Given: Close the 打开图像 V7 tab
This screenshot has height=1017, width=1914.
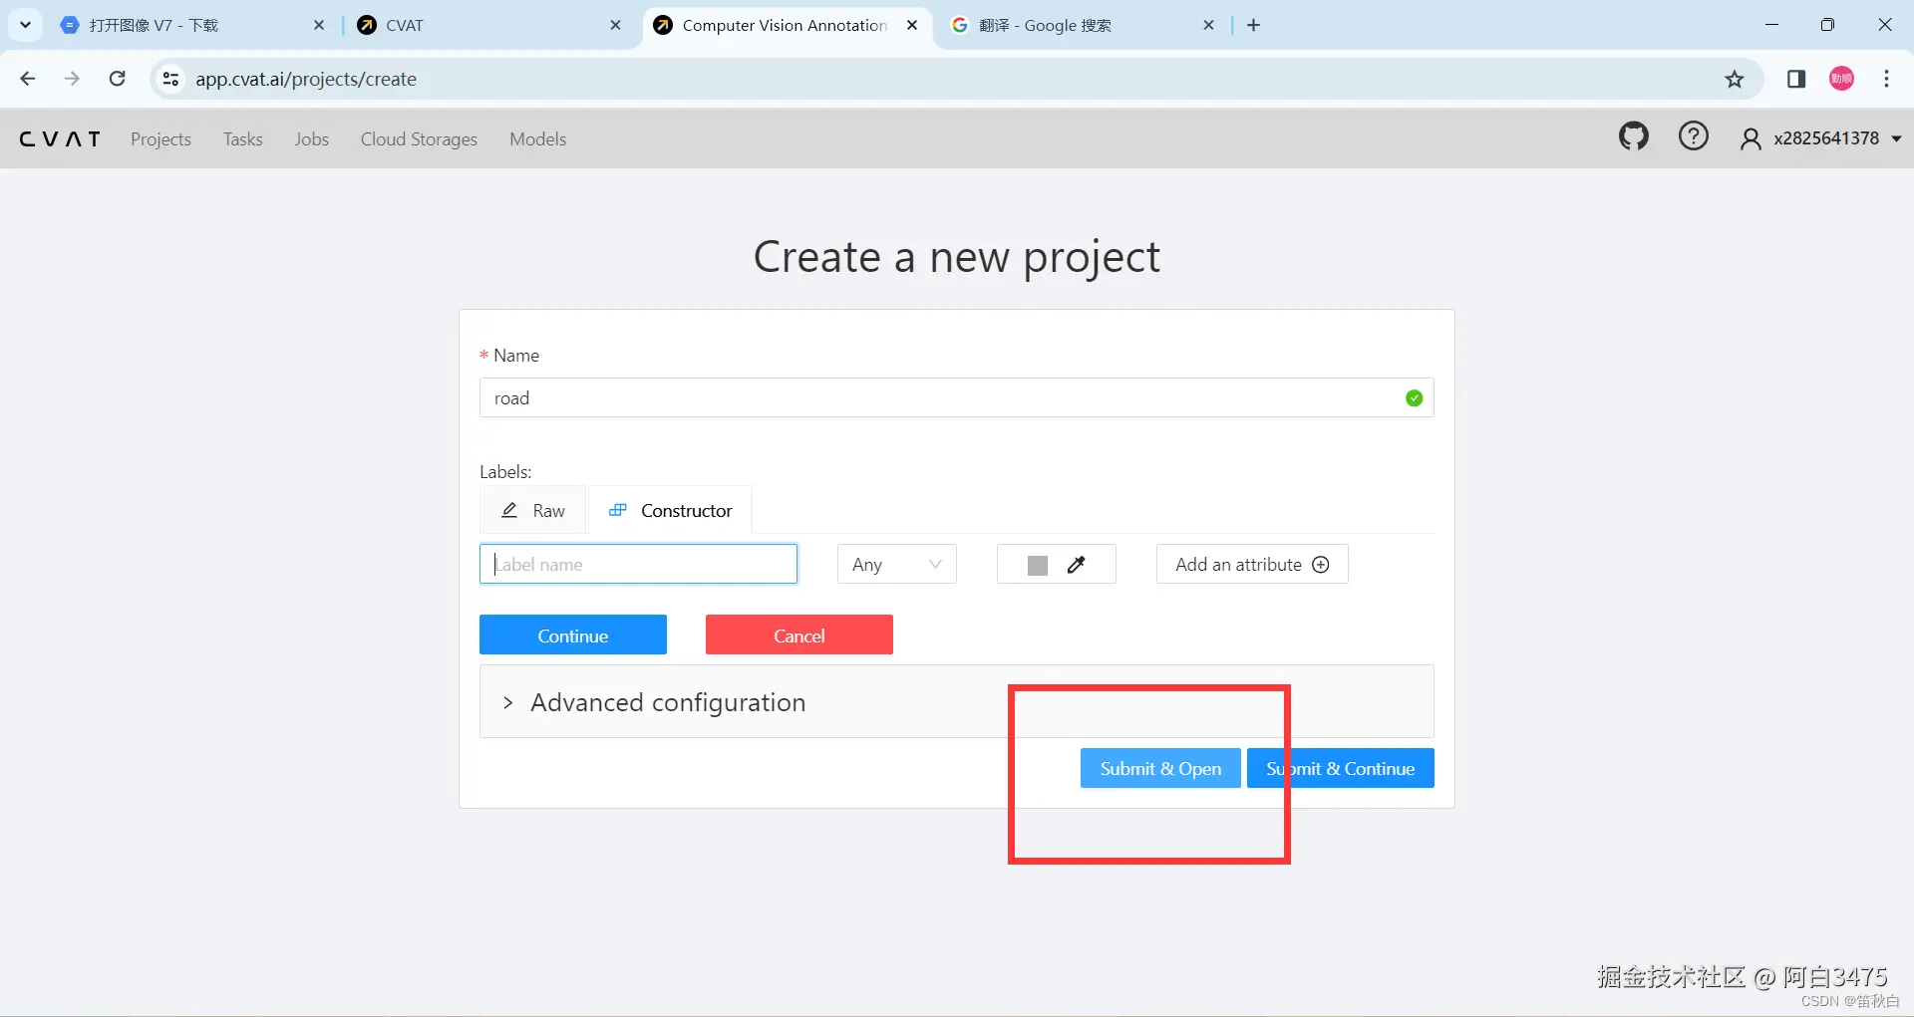Looking at the screenshot, I should [x=319, y=25].
